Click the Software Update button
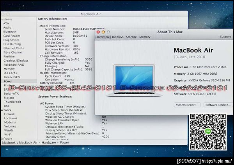Image resolution: width=234 pixels, height=165 pixels. (218, 105)
